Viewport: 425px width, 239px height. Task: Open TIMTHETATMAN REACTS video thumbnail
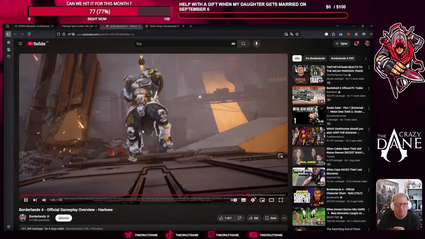click(308, 74)
